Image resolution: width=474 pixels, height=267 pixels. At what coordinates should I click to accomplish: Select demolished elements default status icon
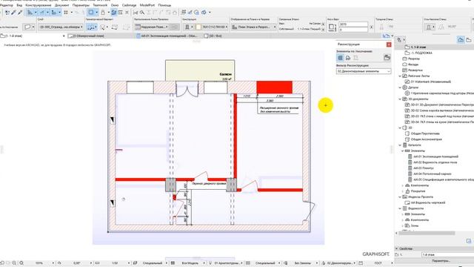click(348, 58)
